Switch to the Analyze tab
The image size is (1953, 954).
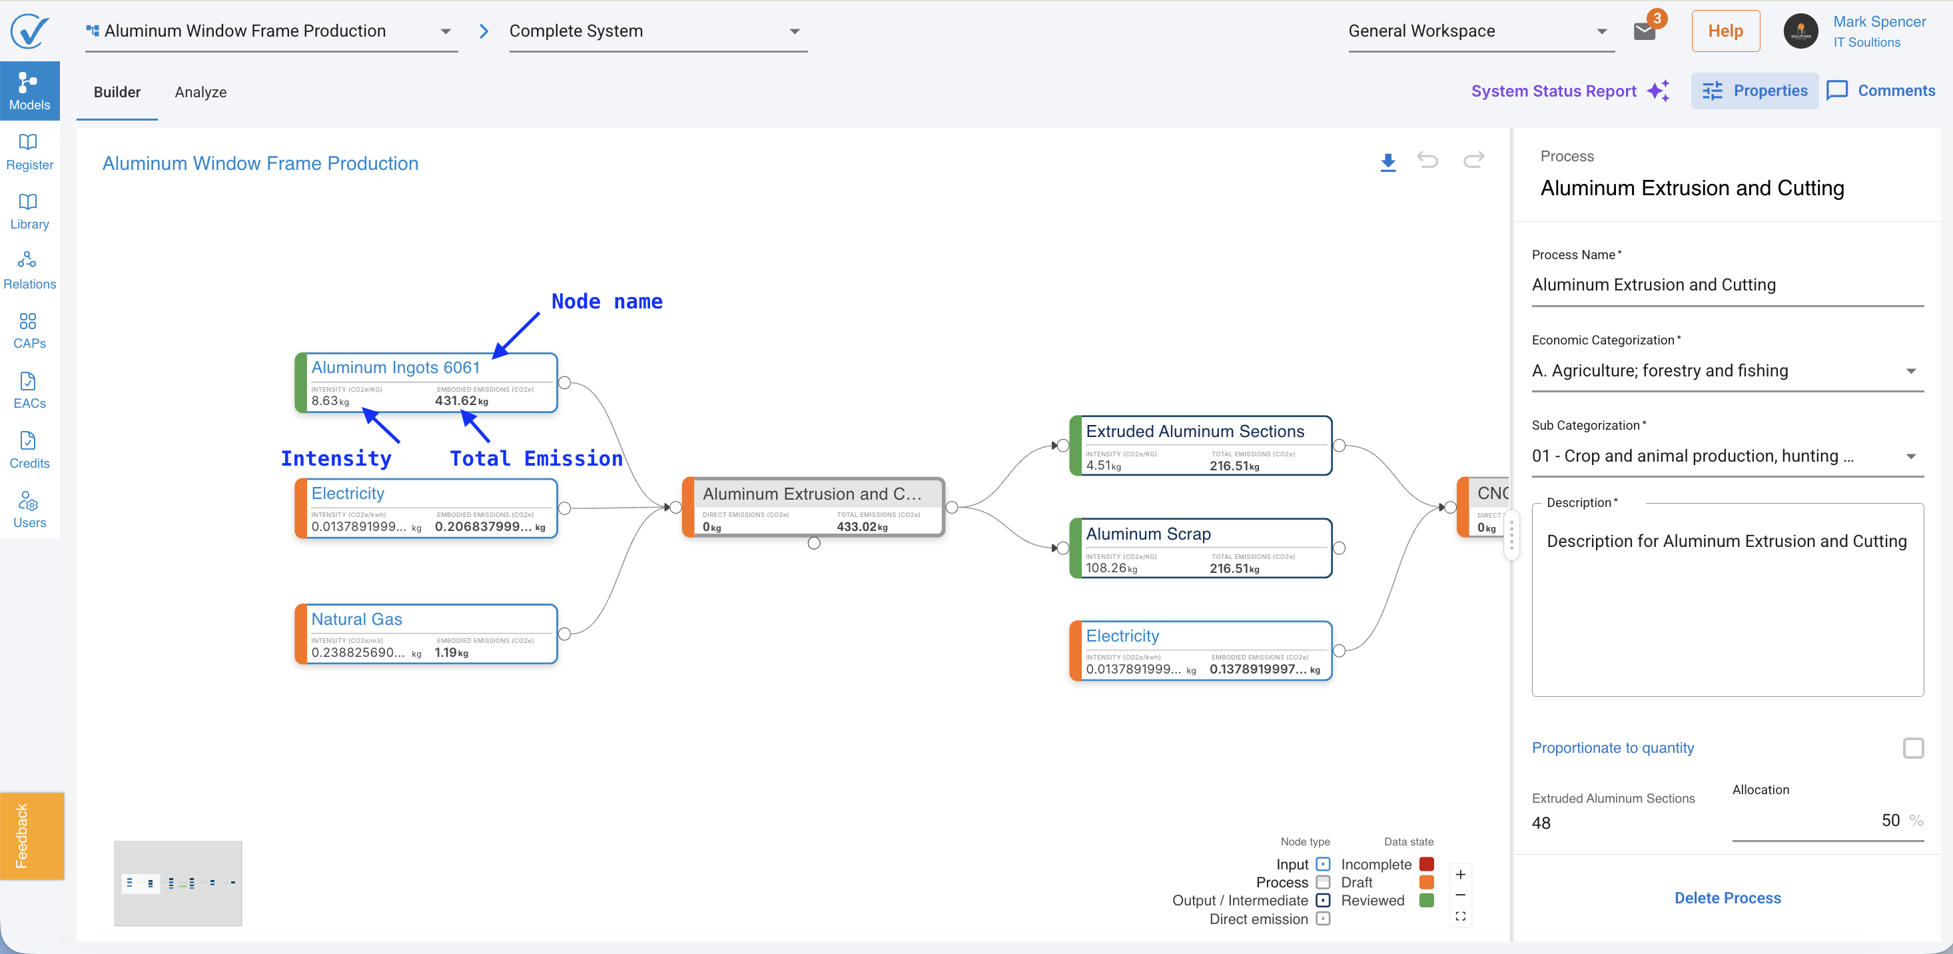coord(201,93)
